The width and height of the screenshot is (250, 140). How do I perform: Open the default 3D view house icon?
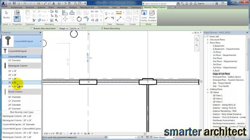(59, 3)
